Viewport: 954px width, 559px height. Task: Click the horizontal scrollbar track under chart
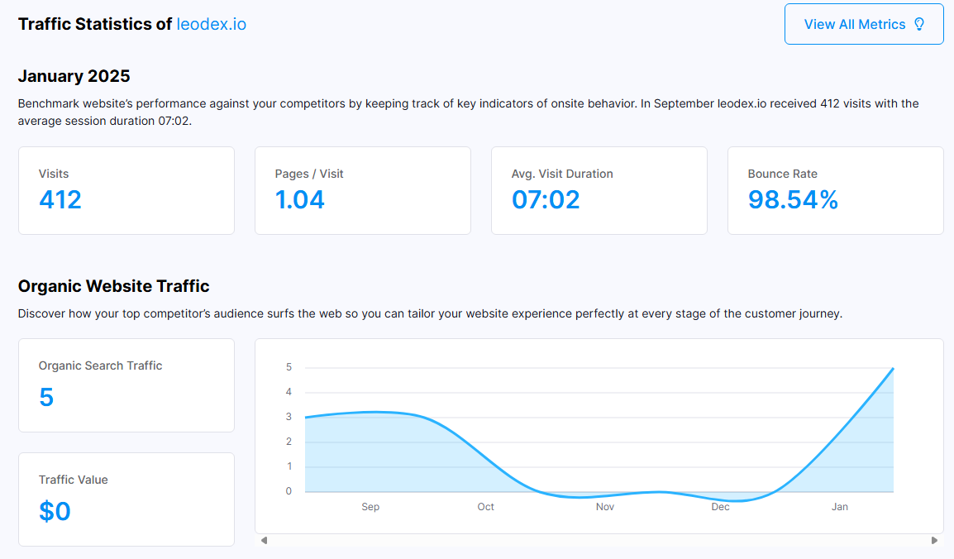599,540
